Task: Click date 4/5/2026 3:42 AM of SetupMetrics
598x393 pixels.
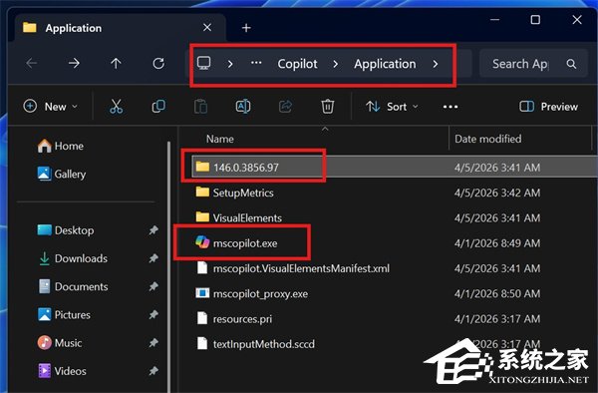Action: 497,193
